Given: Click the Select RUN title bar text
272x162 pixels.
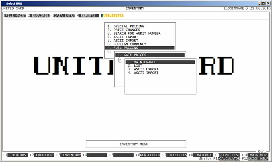Looking at the screenshot, I should [14, 4].
